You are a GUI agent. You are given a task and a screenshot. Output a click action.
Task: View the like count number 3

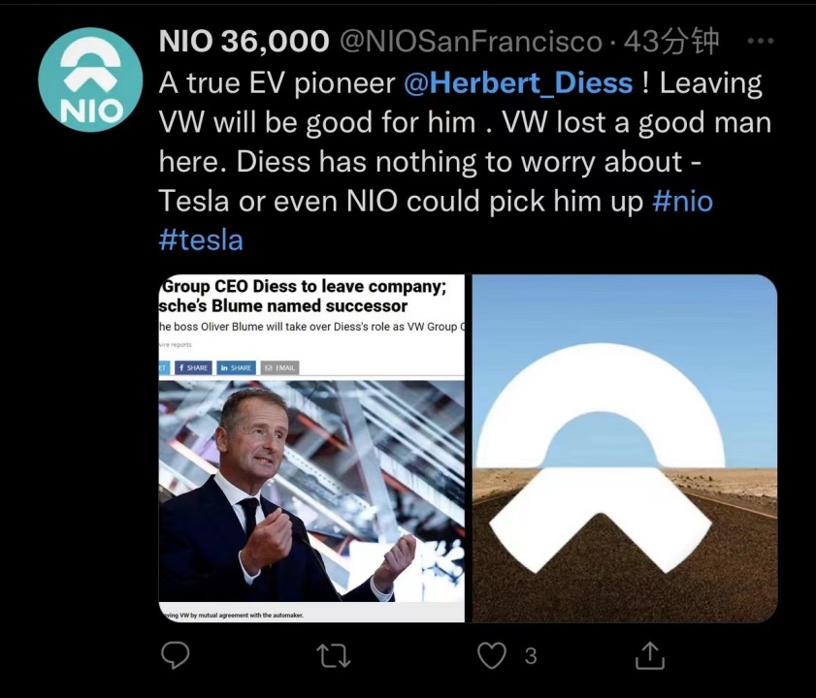(531, 656)
